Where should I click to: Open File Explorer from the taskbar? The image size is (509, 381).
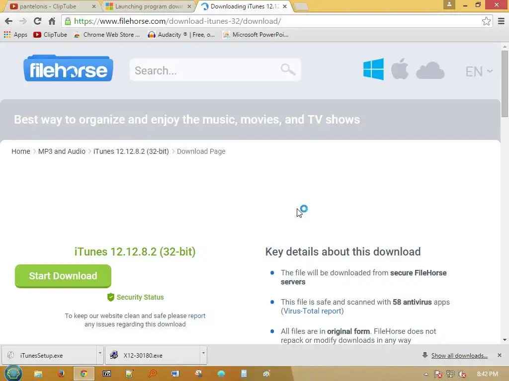click(x=38, y=374)
